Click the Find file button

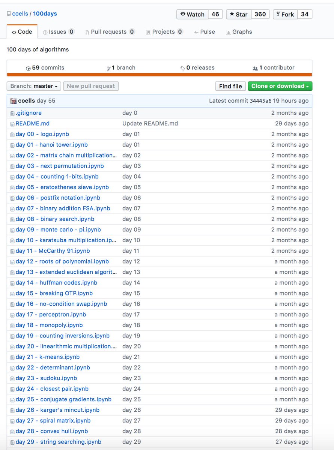pos(230,86)
